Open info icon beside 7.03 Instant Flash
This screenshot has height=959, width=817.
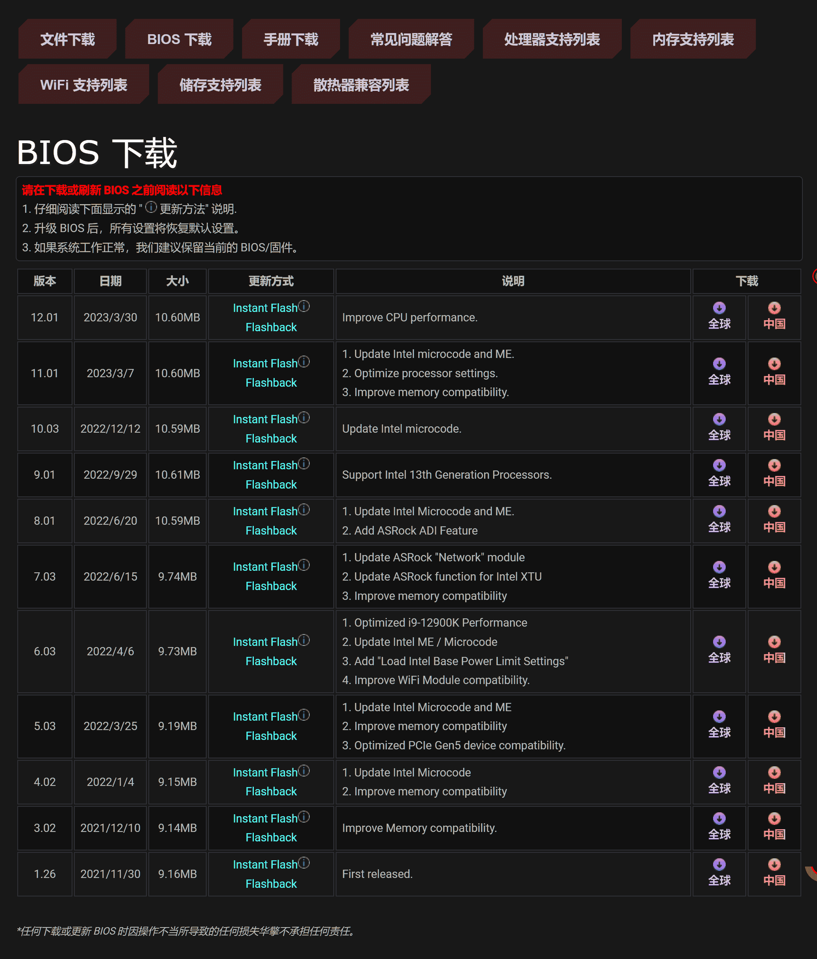coord(304,565)
